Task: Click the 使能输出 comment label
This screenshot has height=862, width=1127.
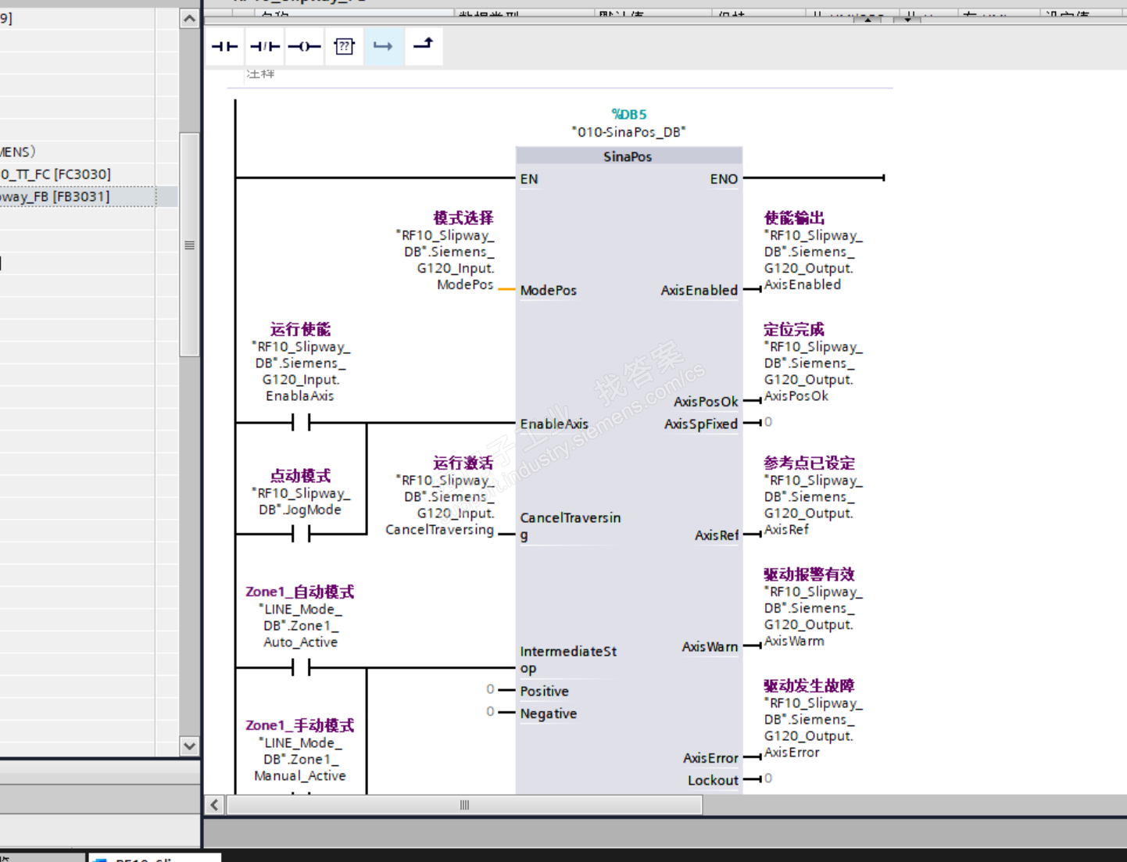Action: (795, 218)
